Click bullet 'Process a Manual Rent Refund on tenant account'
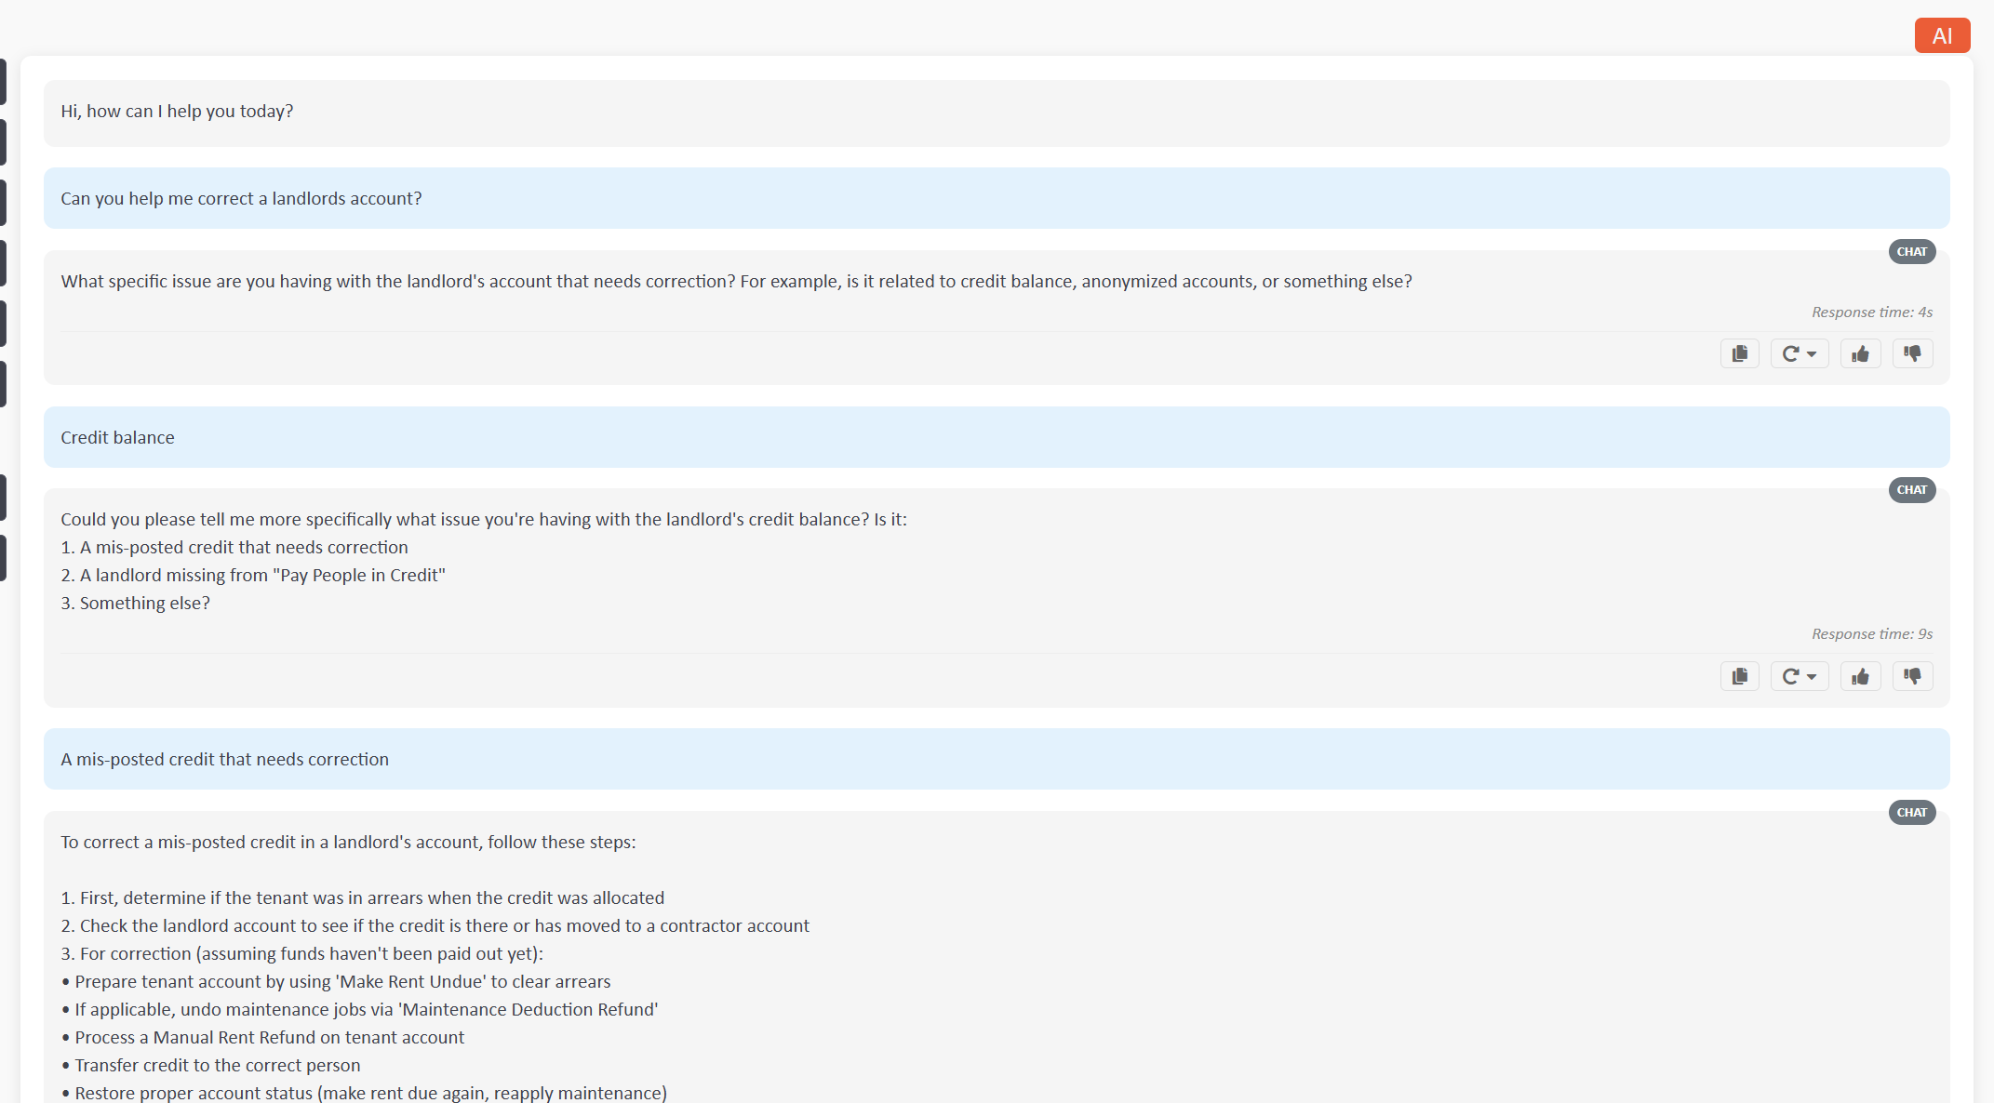Screen dimensions: 1994x1103 coord(262,1038)
